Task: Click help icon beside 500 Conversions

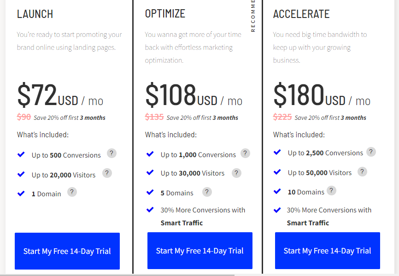Action: click(111, 153)
